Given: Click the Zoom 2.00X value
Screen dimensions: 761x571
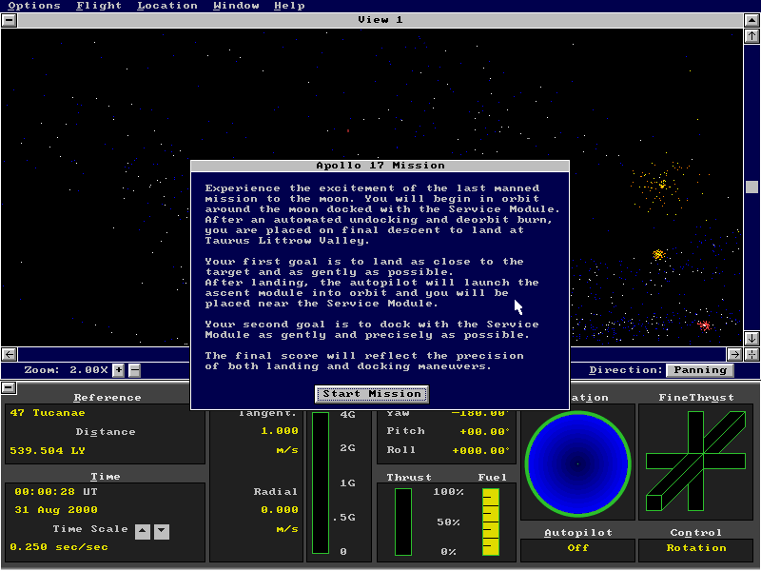Looking at the screenshot, I should [x=88, y=370].
